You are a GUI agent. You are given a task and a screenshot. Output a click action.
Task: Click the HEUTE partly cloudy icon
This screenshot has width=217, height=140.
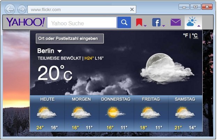click(47, 113)
